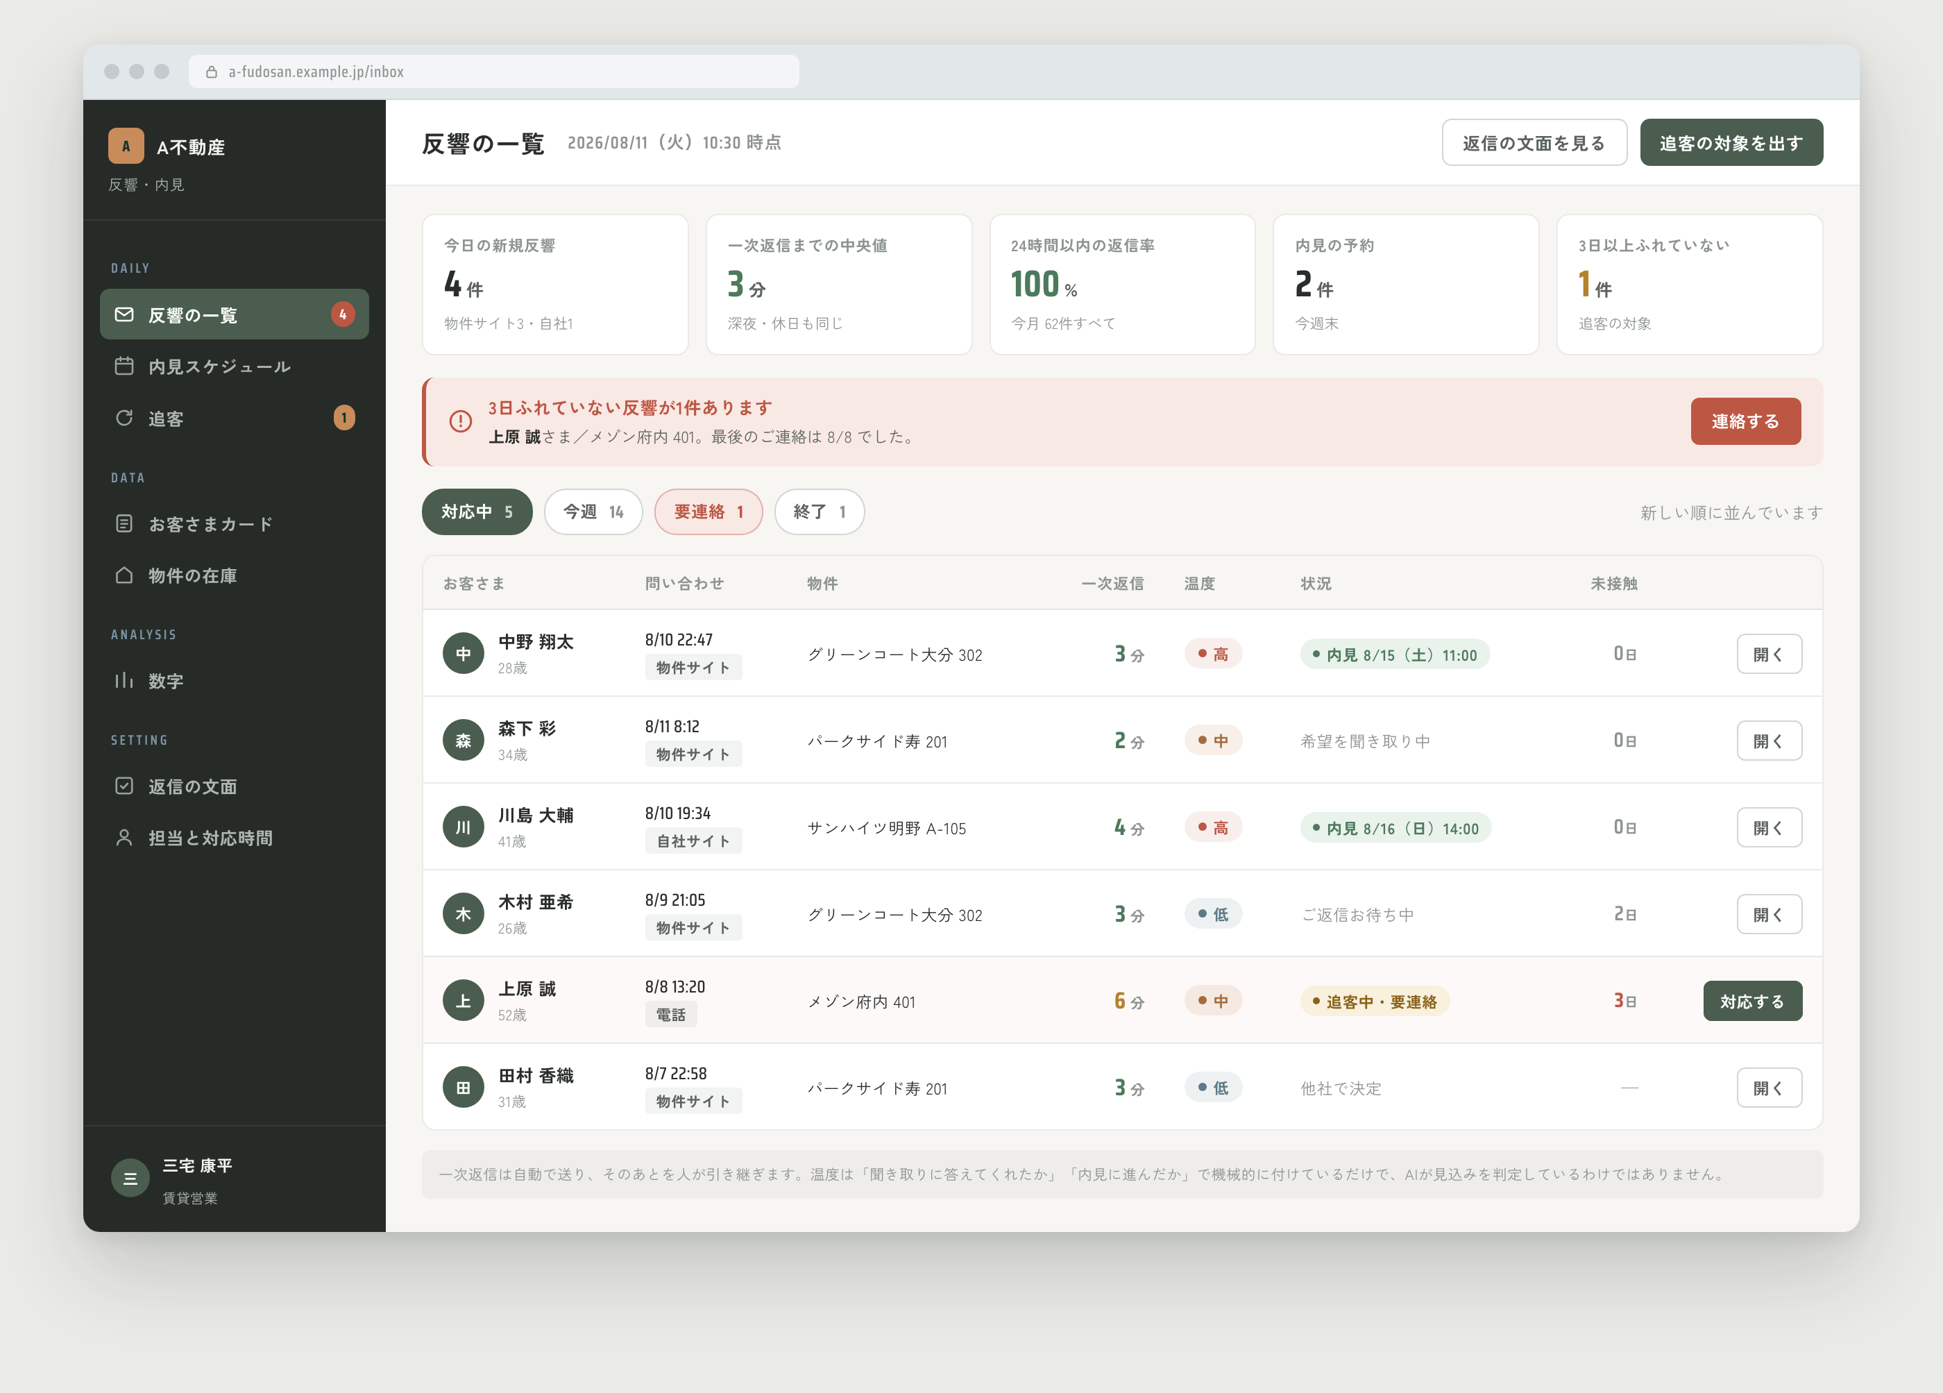Image resolution: width=1943 pixels, height=1393 pixels.
Task: Select the 対応中 5 filter tab
Action: tap(477, 512)
